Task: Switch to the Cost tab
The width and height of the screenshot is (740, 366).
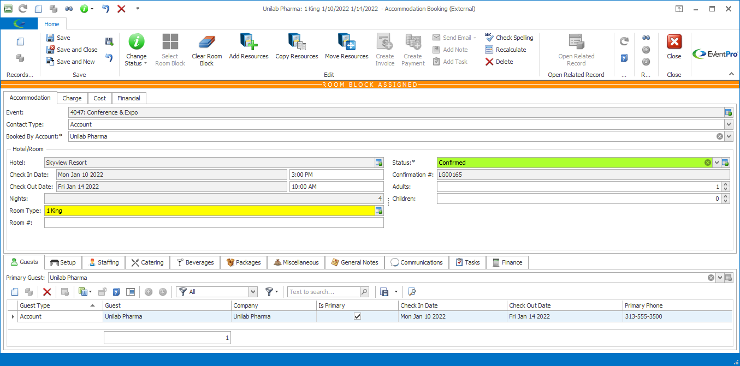Action: click(100, 98)
